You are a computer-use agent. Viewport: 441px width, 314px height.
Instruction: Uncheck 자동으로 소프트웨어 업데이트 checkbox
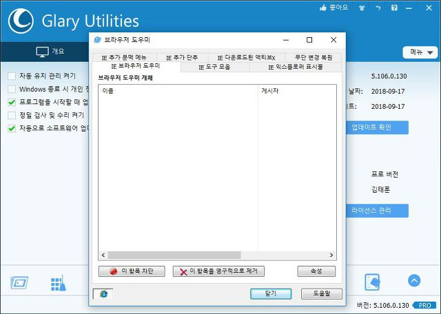[12, 129]
